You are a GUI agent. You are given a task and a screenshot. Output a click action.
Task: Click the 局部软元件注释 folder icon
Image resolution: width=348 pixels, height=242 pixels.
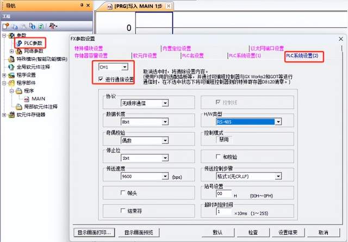pyautogui.click(x=20, y=107)
